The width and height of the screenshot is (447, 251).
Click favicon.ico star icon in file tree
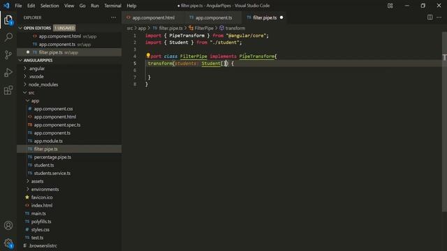(x=27, y=197)
